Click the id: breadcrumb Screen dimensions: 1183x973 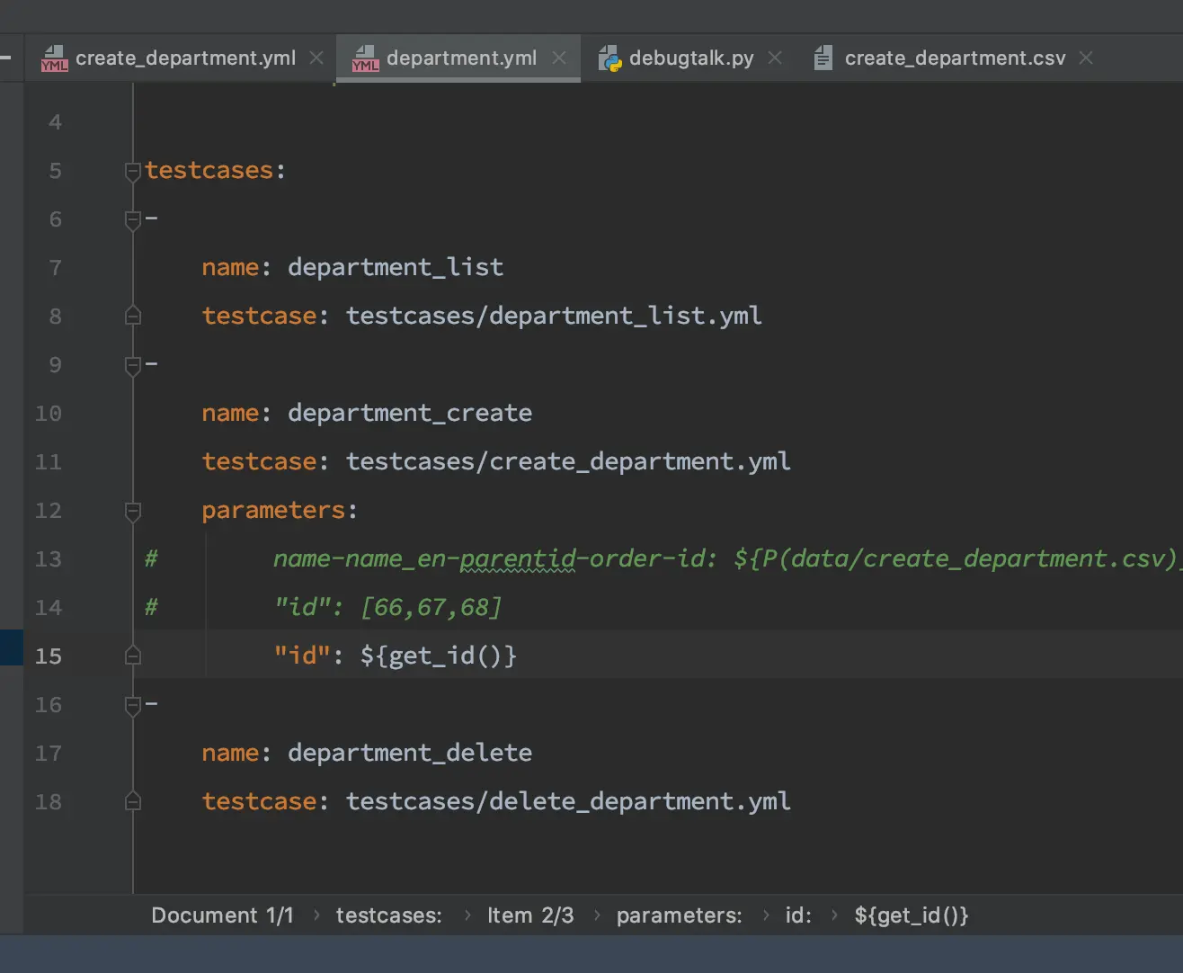click(798, 915)
